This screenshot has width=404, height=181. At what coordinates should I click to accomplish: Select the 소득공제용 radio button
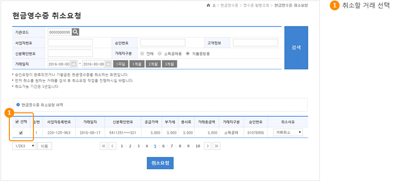click(160, 53)
